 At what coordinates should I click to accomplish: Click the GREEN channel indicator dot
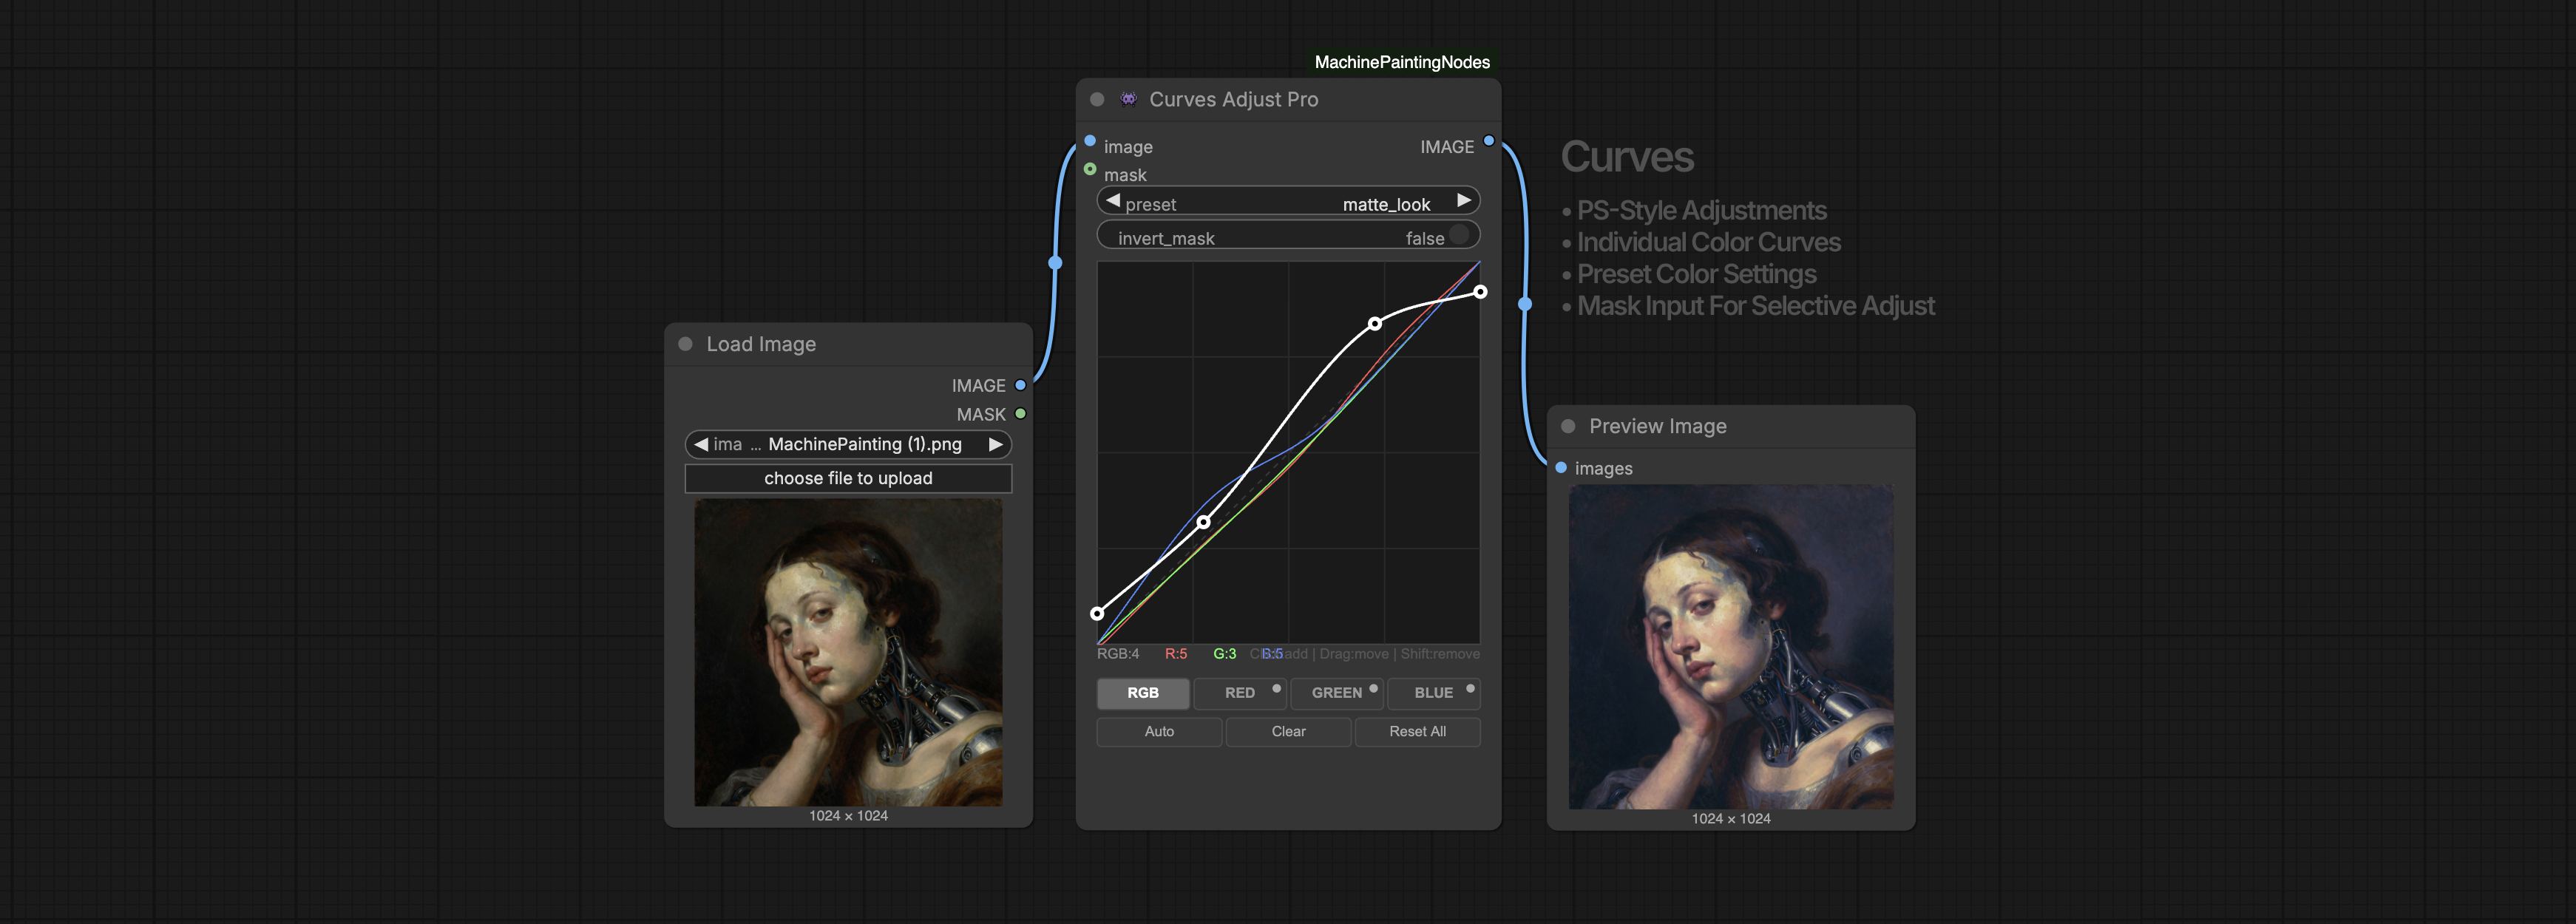[1373, 688]
